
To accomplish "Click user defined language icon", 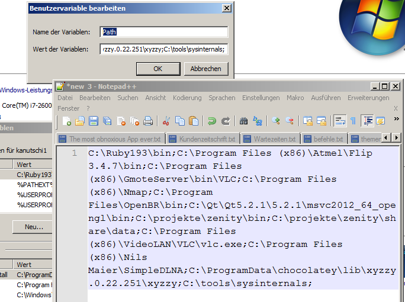I will point(381,121).
